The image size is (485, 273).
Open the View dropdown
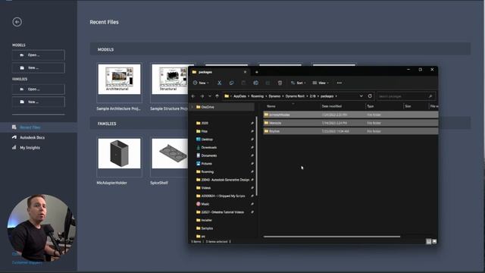pos(321,83)
